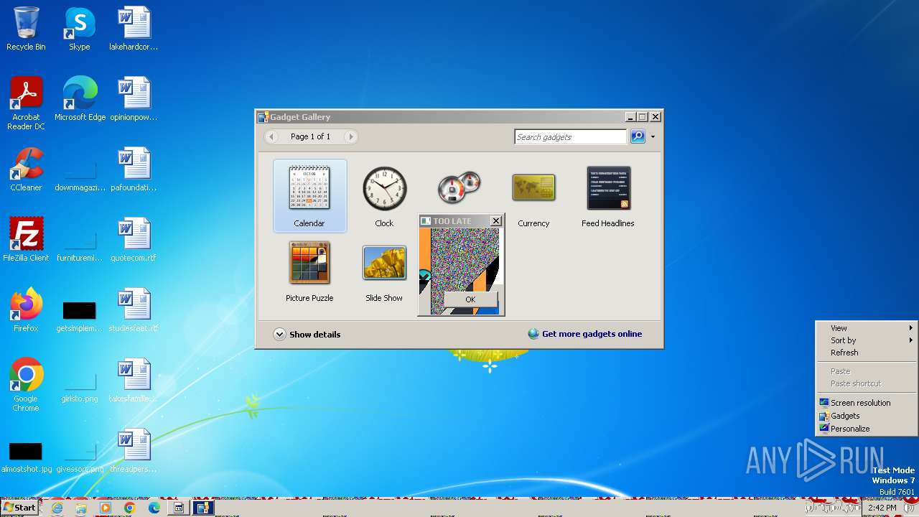The image size is (919, 517).
Task: Open Skype desktop shortcut
Action: point(80,29)
